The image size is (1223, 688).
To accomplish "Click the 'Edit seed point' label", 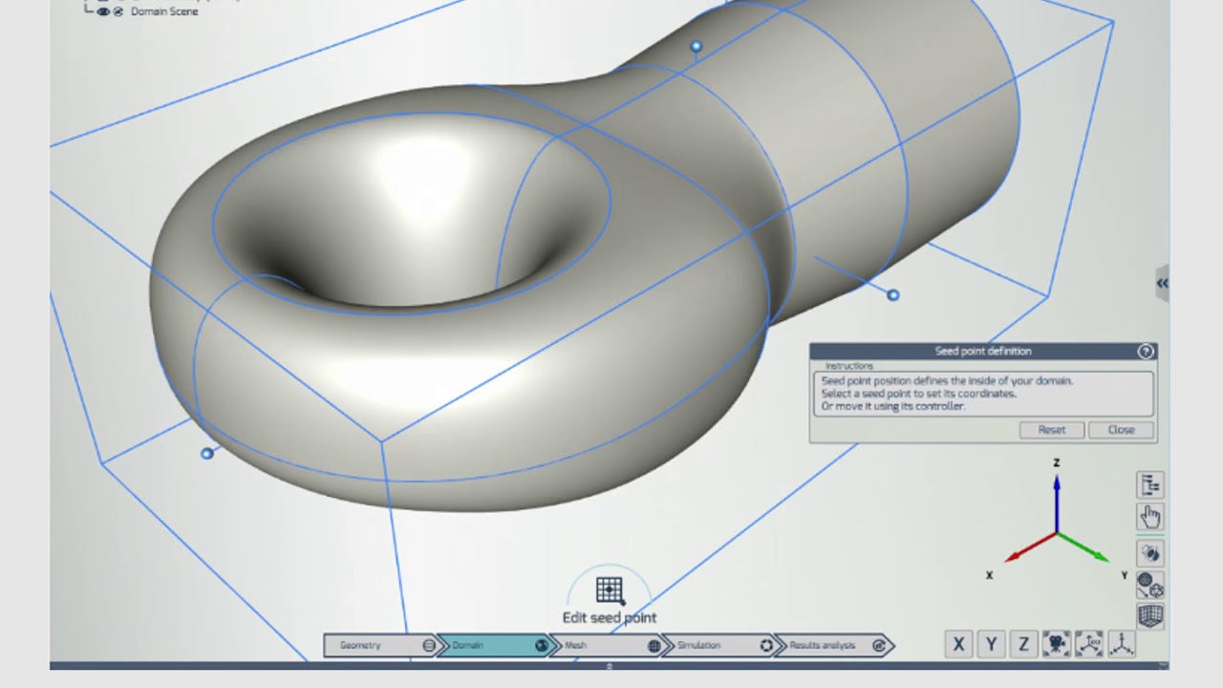I will [610, 617].
